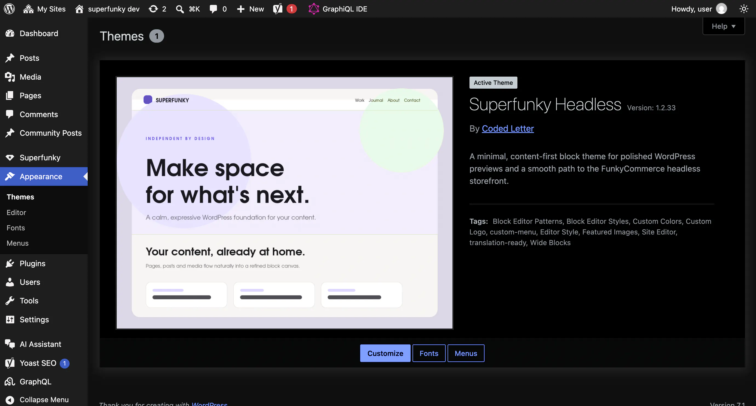Click the Active Theme label

click(x=493, y=83)
